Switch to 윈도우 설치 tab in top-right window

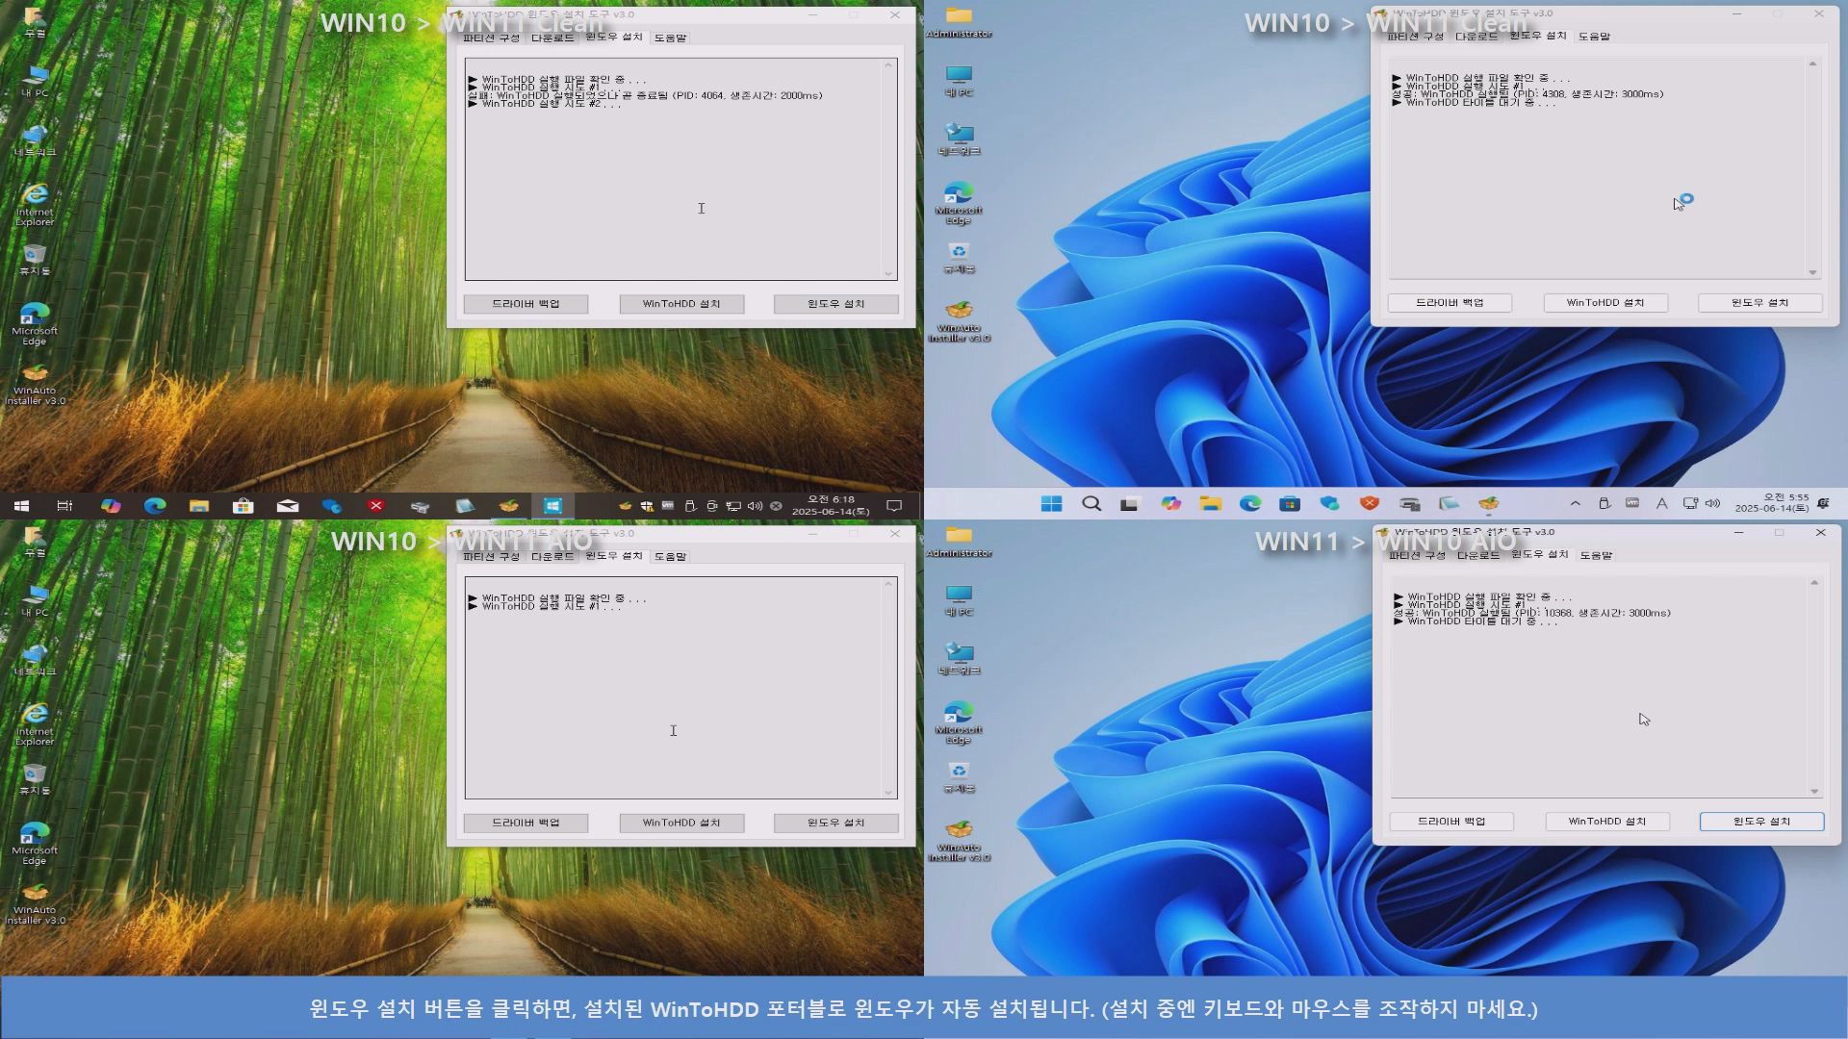[x=1537, y=36]
